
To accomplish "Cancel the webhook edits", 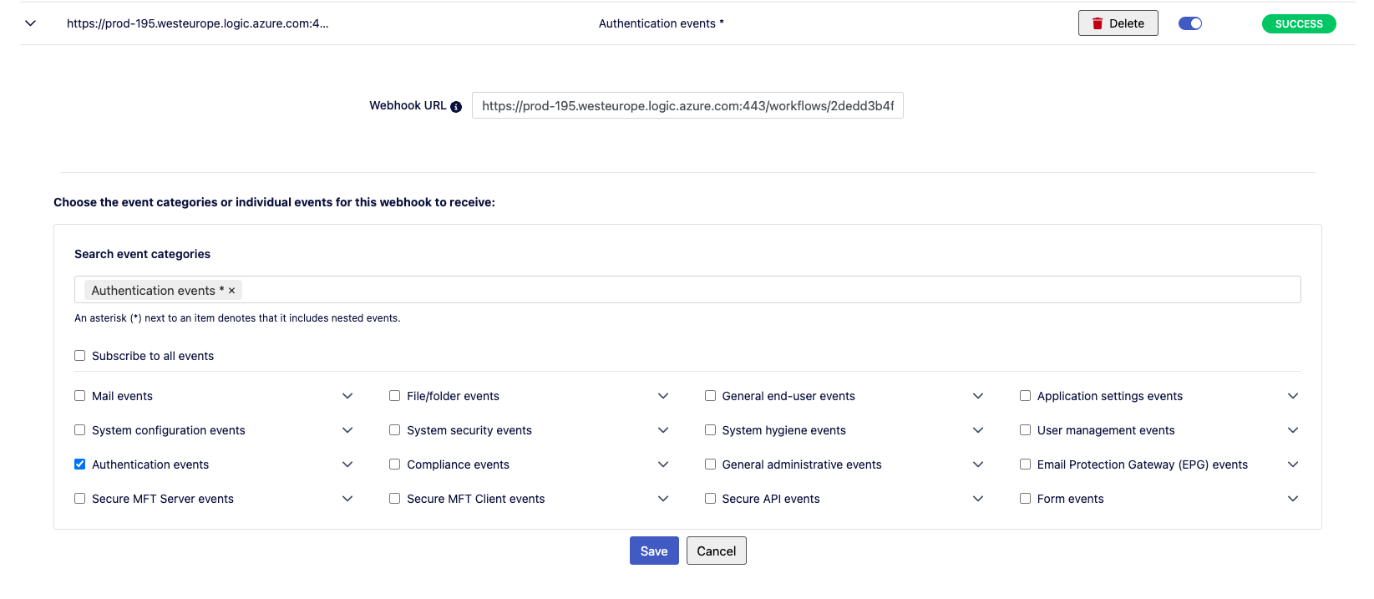I will [x=717, y=551].
